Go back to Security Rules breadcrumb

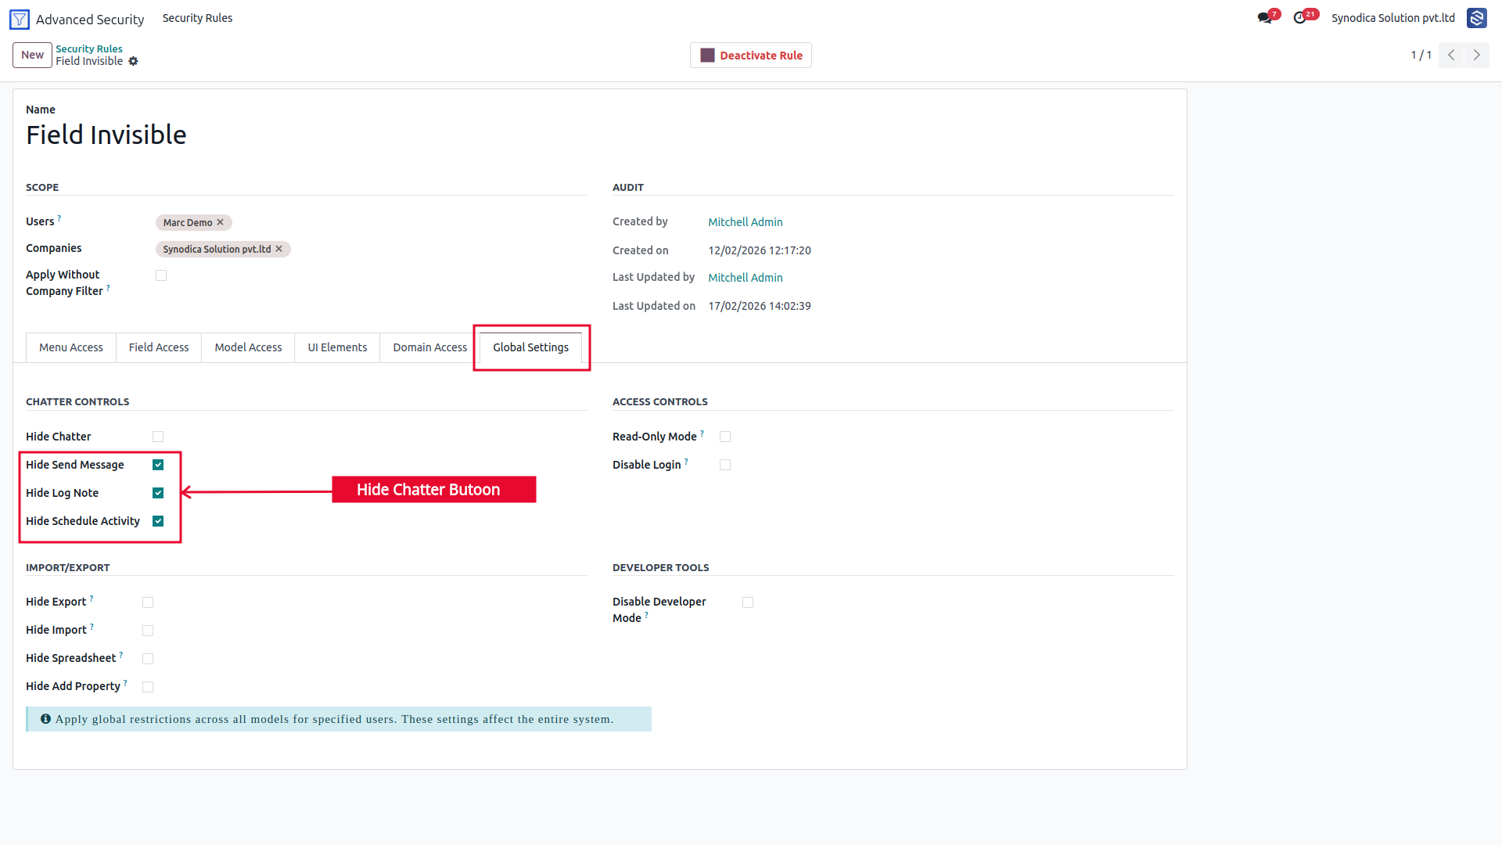click(x=89, y=49)
